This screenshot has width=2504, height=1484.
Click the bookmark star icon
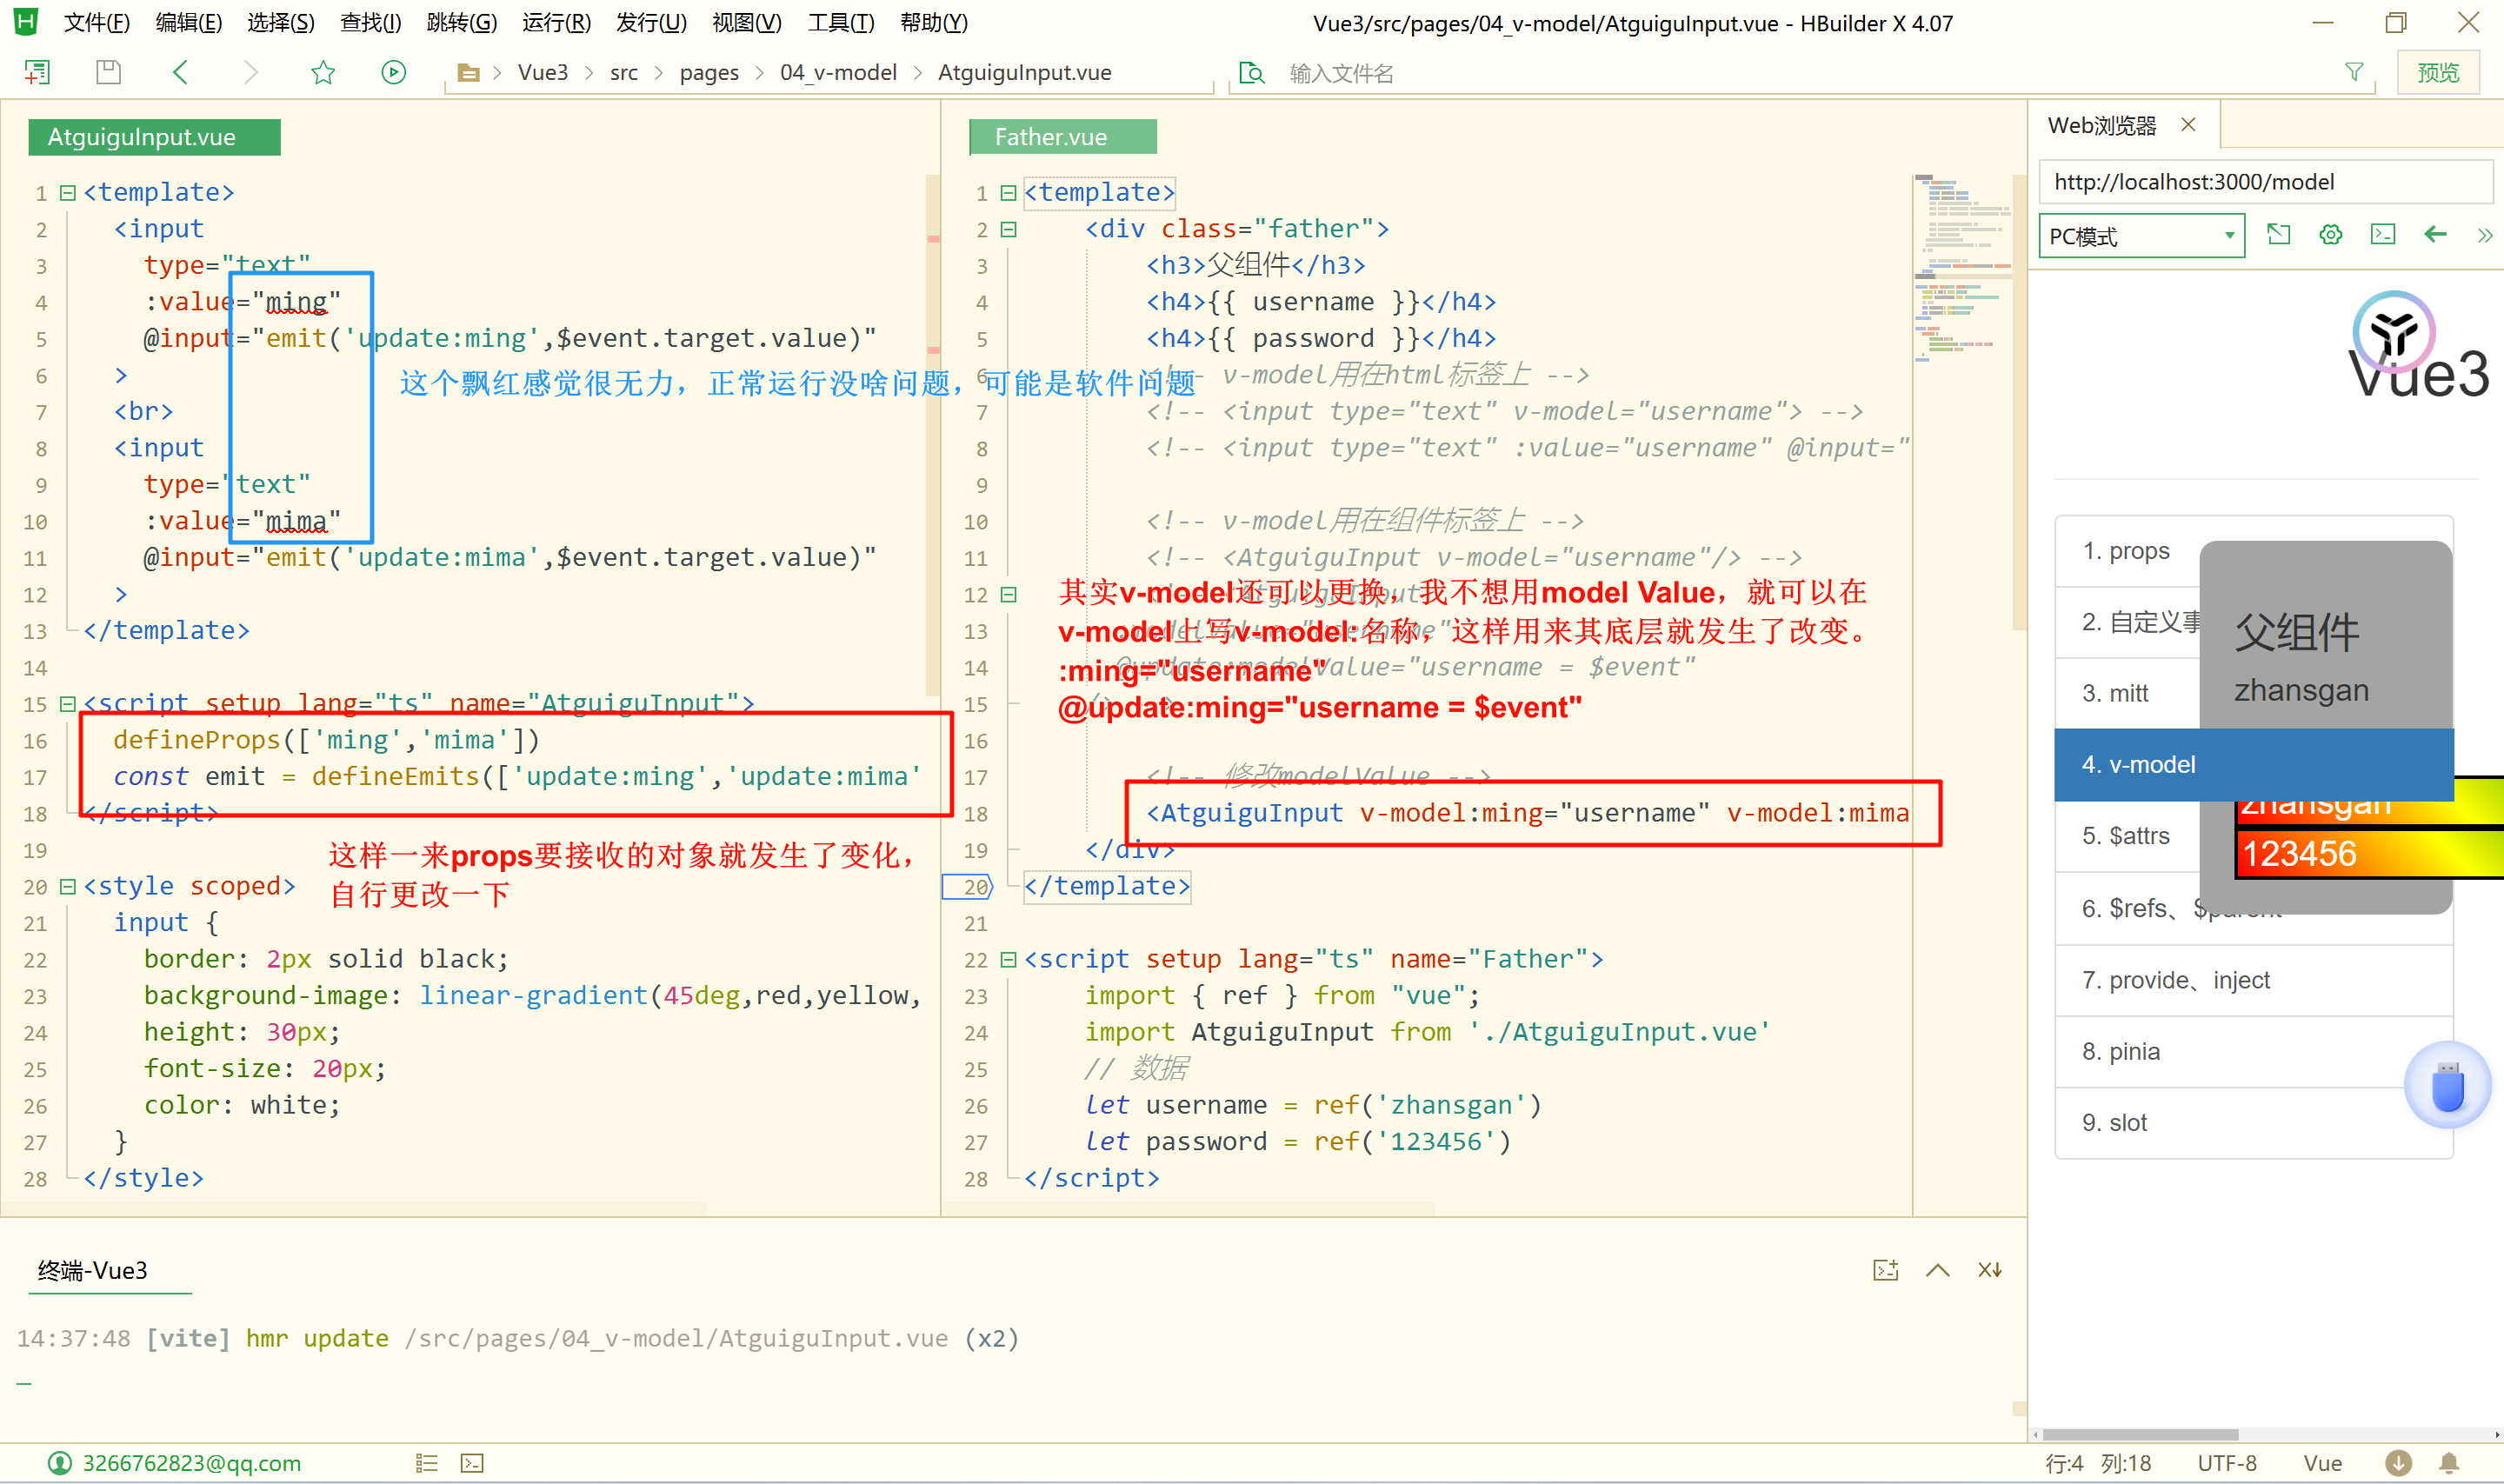[323, 72]
